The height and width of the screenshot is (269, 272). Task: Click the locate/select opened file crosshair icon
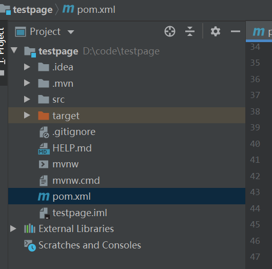(170, 31)
